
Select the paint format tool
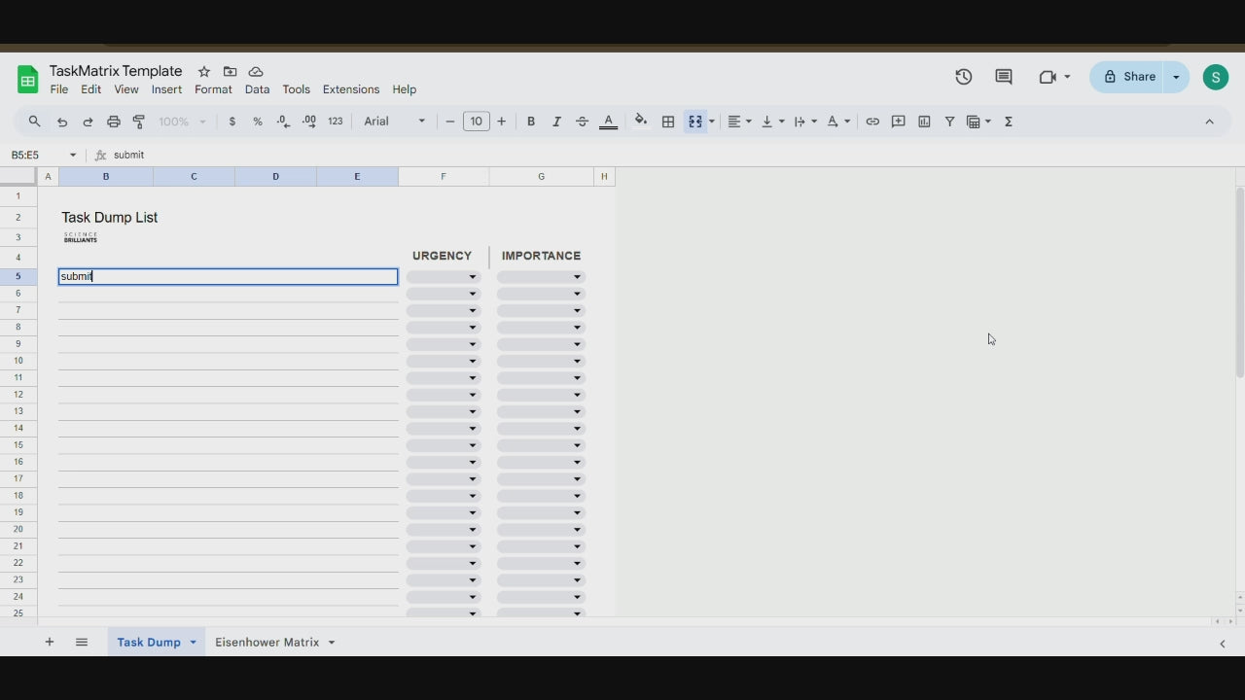[138, 122]
